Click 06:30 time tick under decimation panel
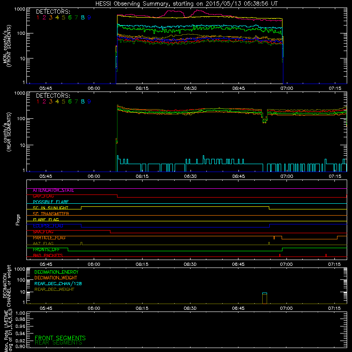 (190, 308)
